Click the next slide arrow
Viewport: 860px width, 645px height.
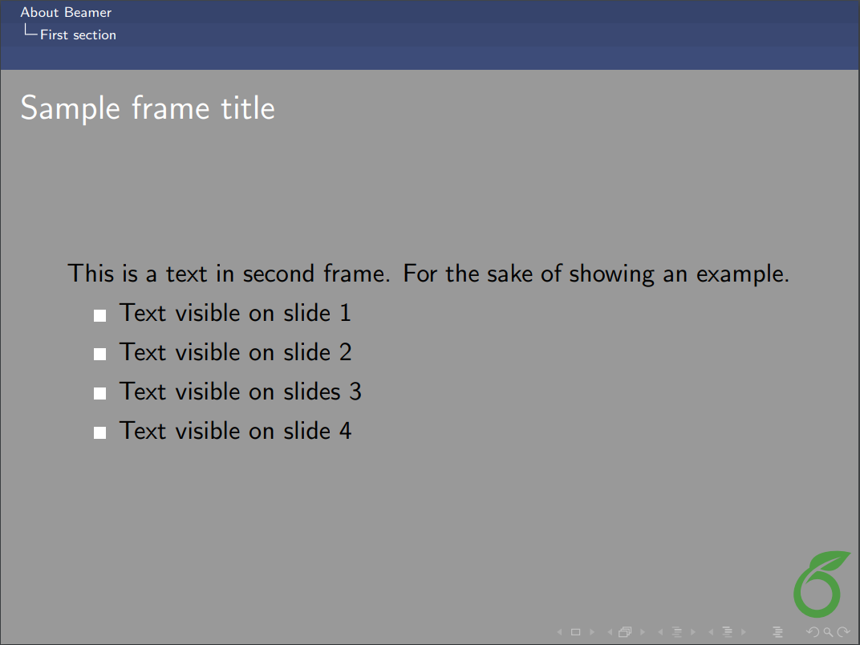click(592, 632)
